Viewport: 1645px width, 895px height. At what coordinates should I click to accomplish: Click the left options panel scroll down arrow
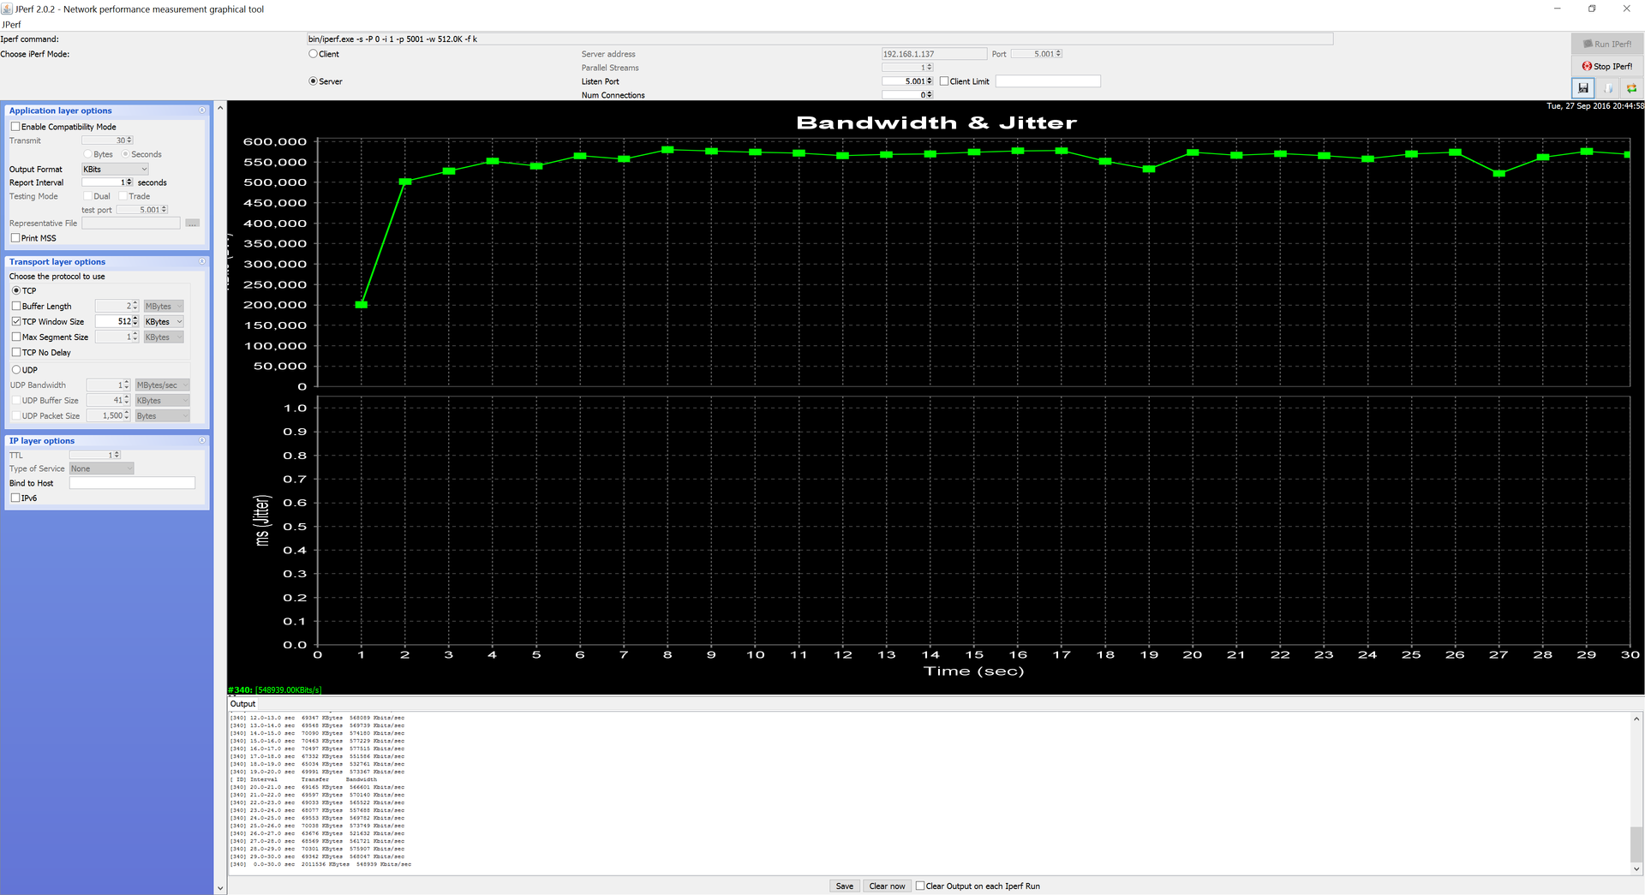pyautogui.click(x=220, y=888)
